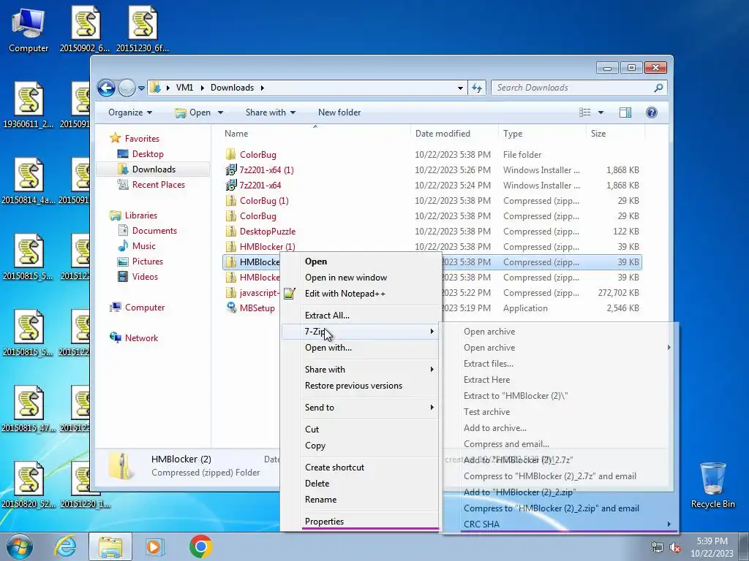Click New folder in the toolbar
The width and height of the screenshot is (749, 561).
[x=339, y=112]
